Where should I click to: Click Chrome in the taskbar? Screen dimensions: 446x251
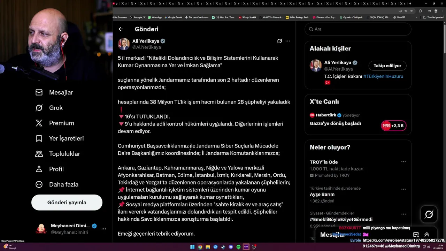pos(200,247)
